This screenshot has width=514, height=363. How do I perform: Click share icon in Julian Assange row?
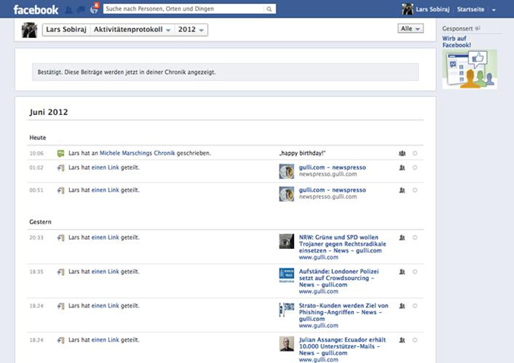coord(61,340)
